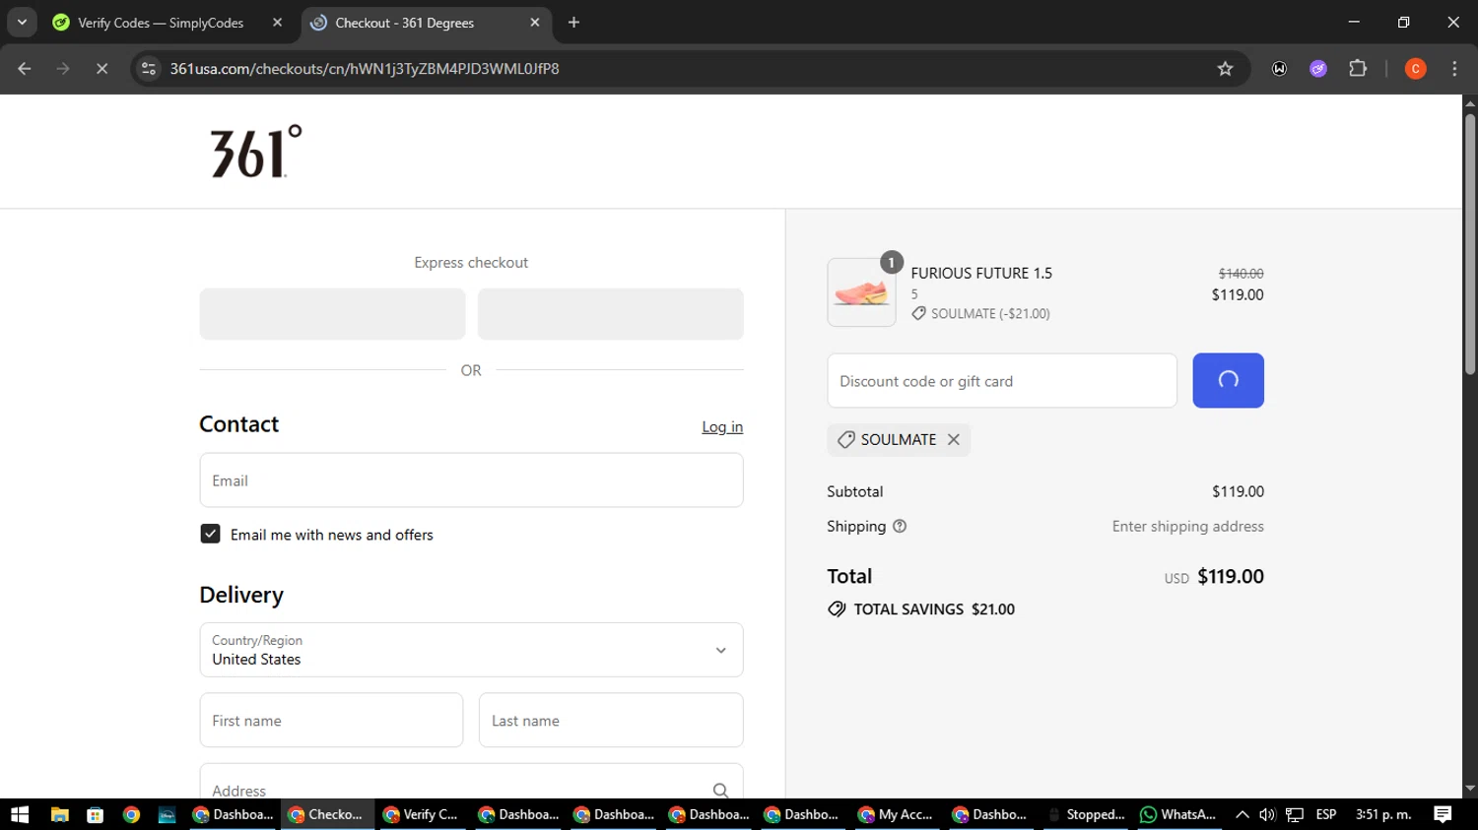Click the page vertical scrollbar thumb

click(1470, 244)
